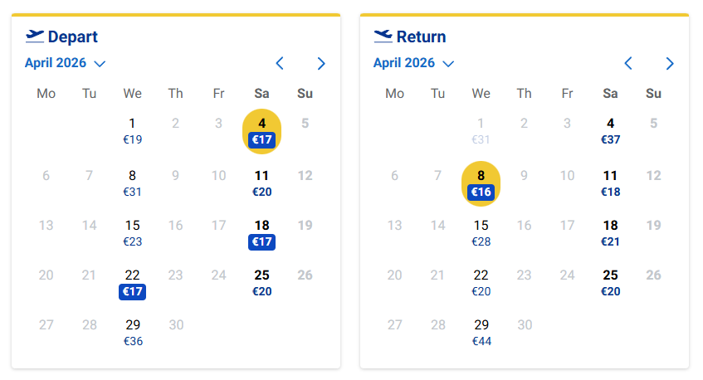Select return date April 29 at €44
The height and width of the screenshot is (380, 703).
[x=481, y=332]
